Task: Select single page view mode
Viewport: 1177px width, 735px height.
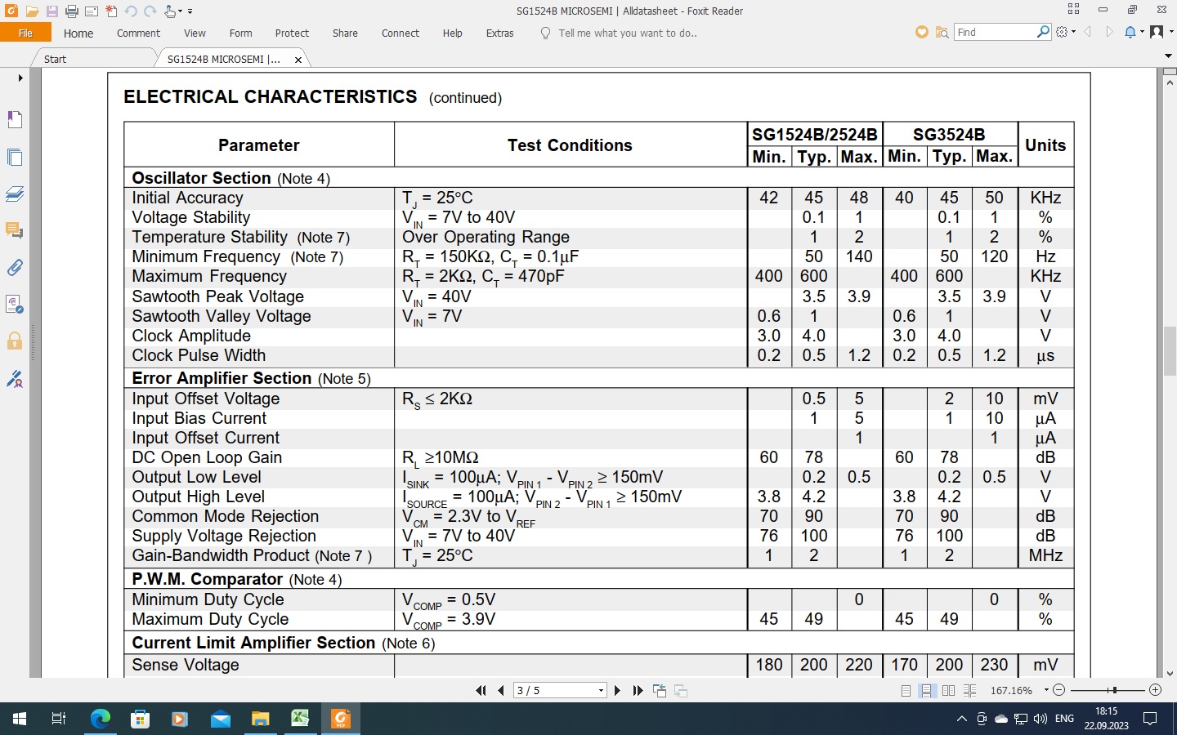Action: click(x=906, y=691)
